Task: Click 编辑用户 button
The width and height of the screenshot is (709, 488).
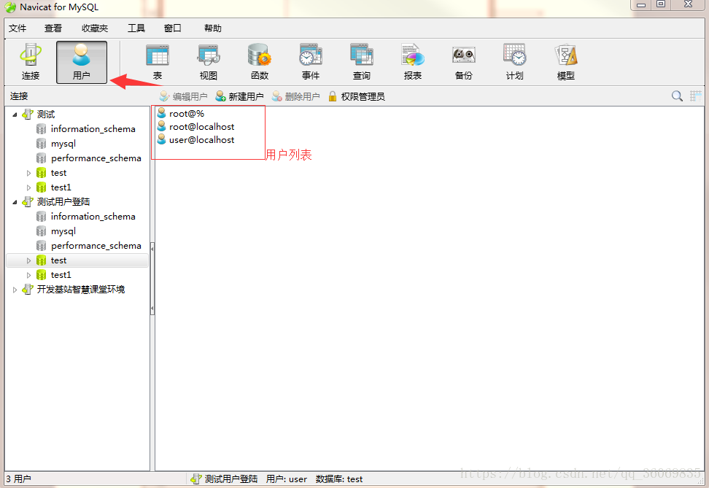Action: coord(183,96)
